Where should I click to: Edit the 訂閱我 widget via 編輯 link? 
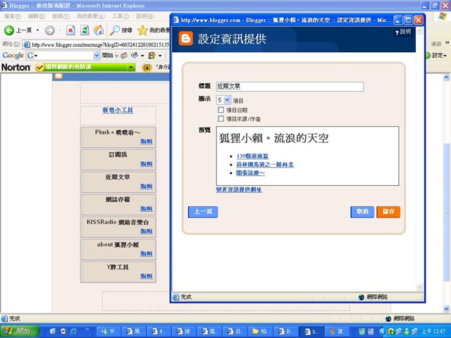147,163
